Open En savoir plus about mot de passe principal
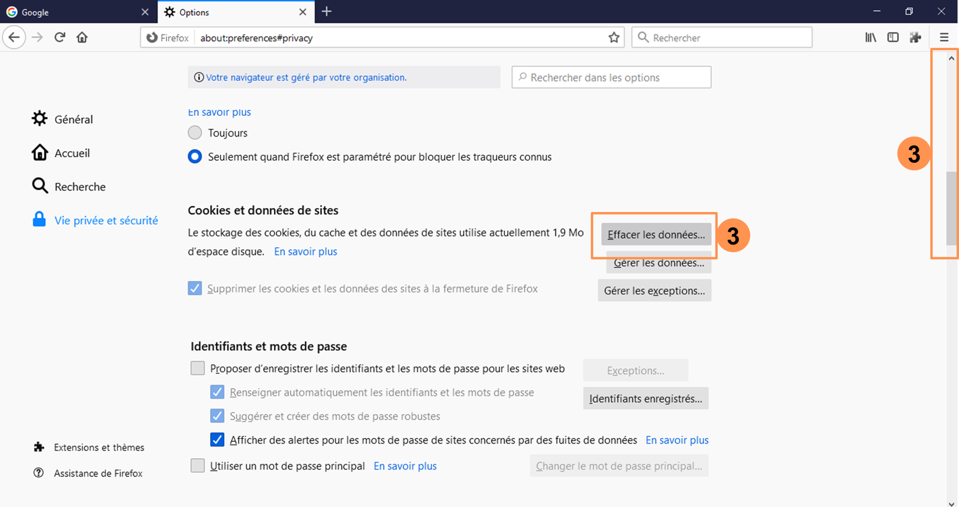959x507 pixels. tap(405, 466)
